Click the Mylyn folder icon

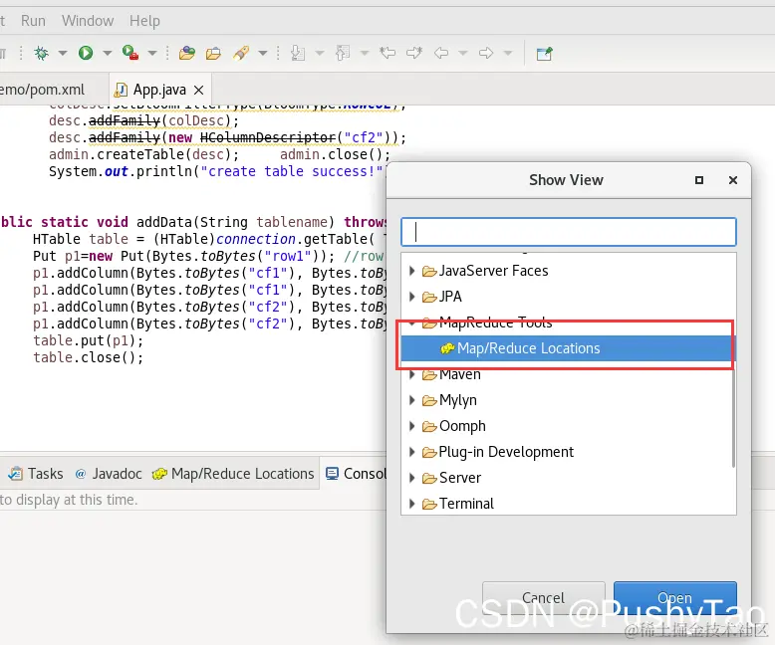429,400
